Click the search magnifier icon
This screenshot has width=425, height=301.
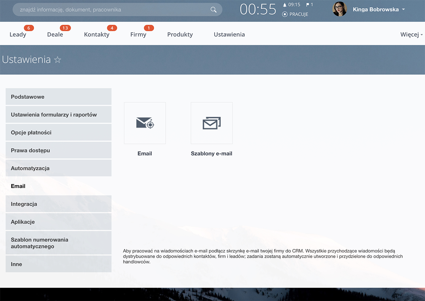[x=213, y=10]
